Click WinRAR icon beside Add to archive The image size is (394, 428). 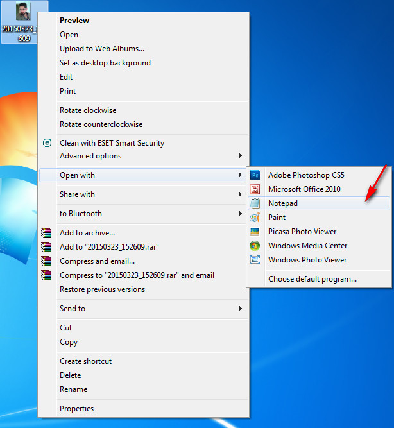46,233
